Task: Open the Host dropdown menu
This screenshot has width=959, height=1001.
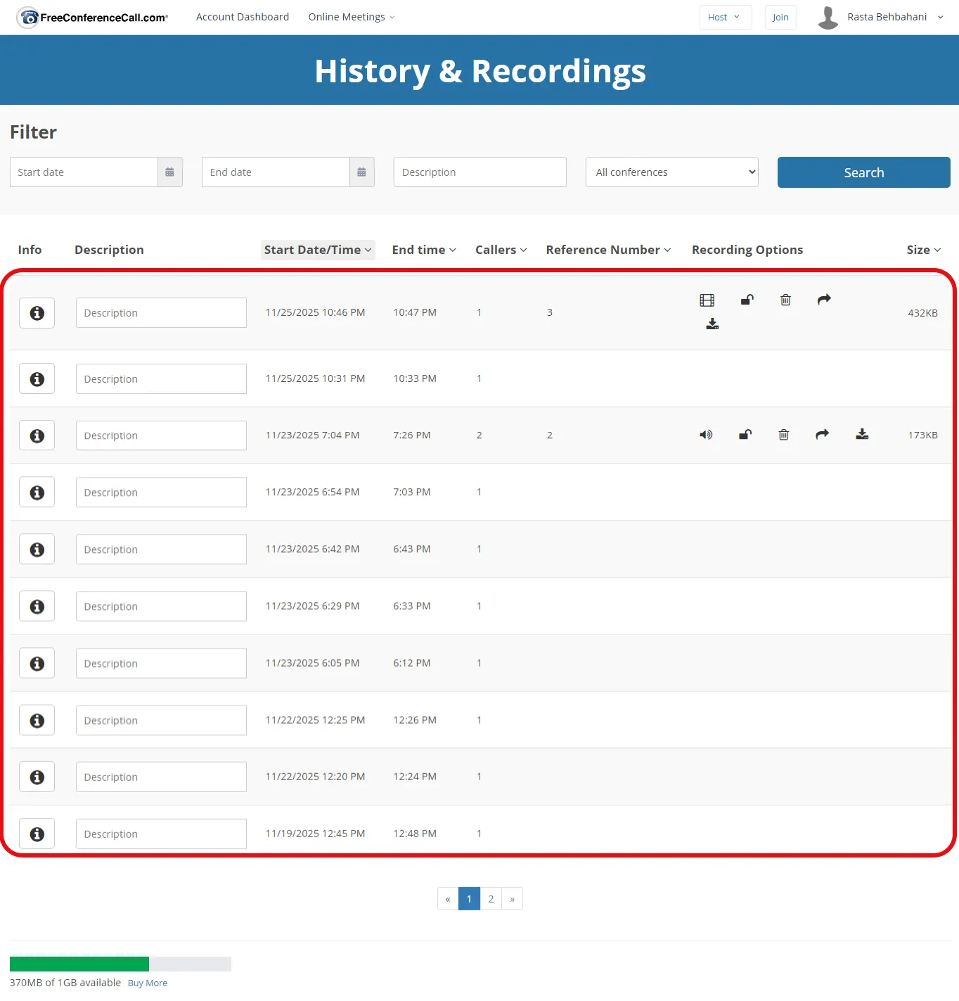Action: point(725,18)
